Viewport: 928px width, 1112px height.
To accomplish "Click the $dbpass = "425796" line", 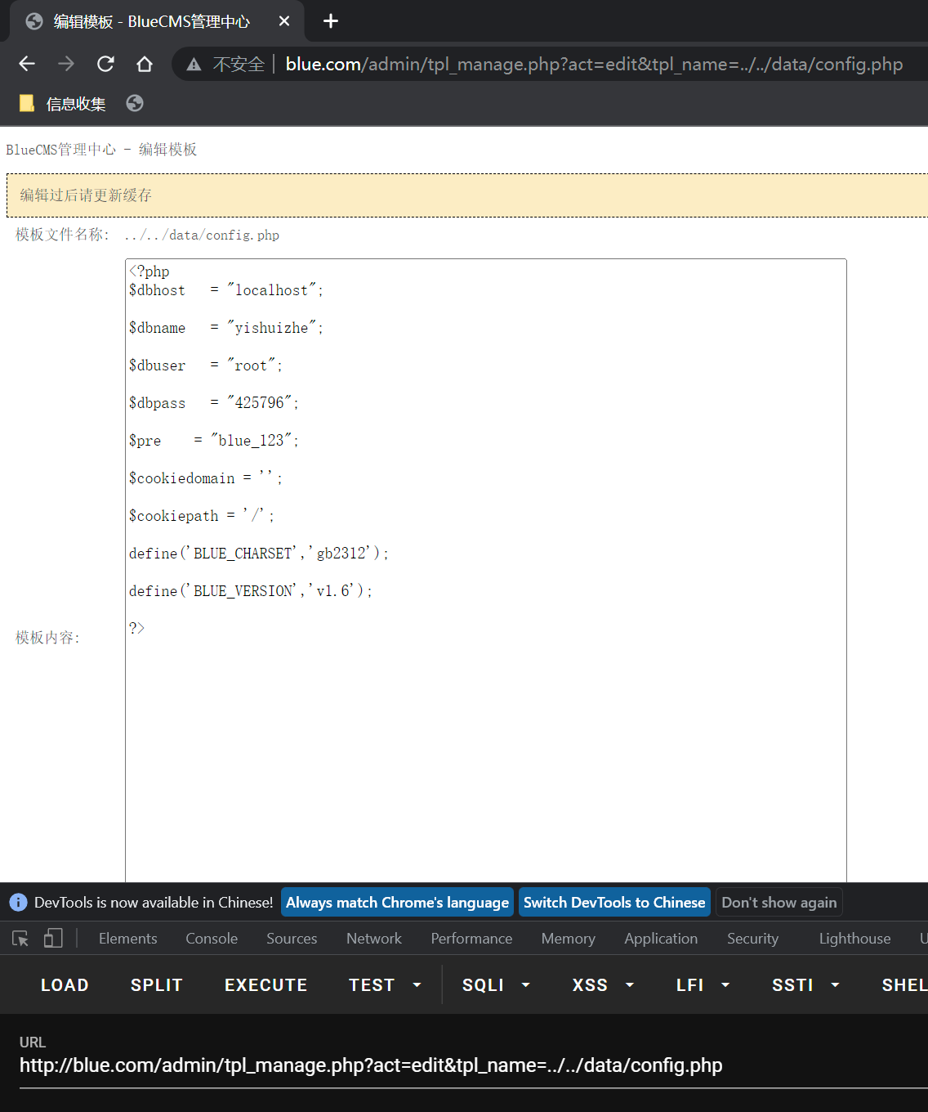I will 214,403.
